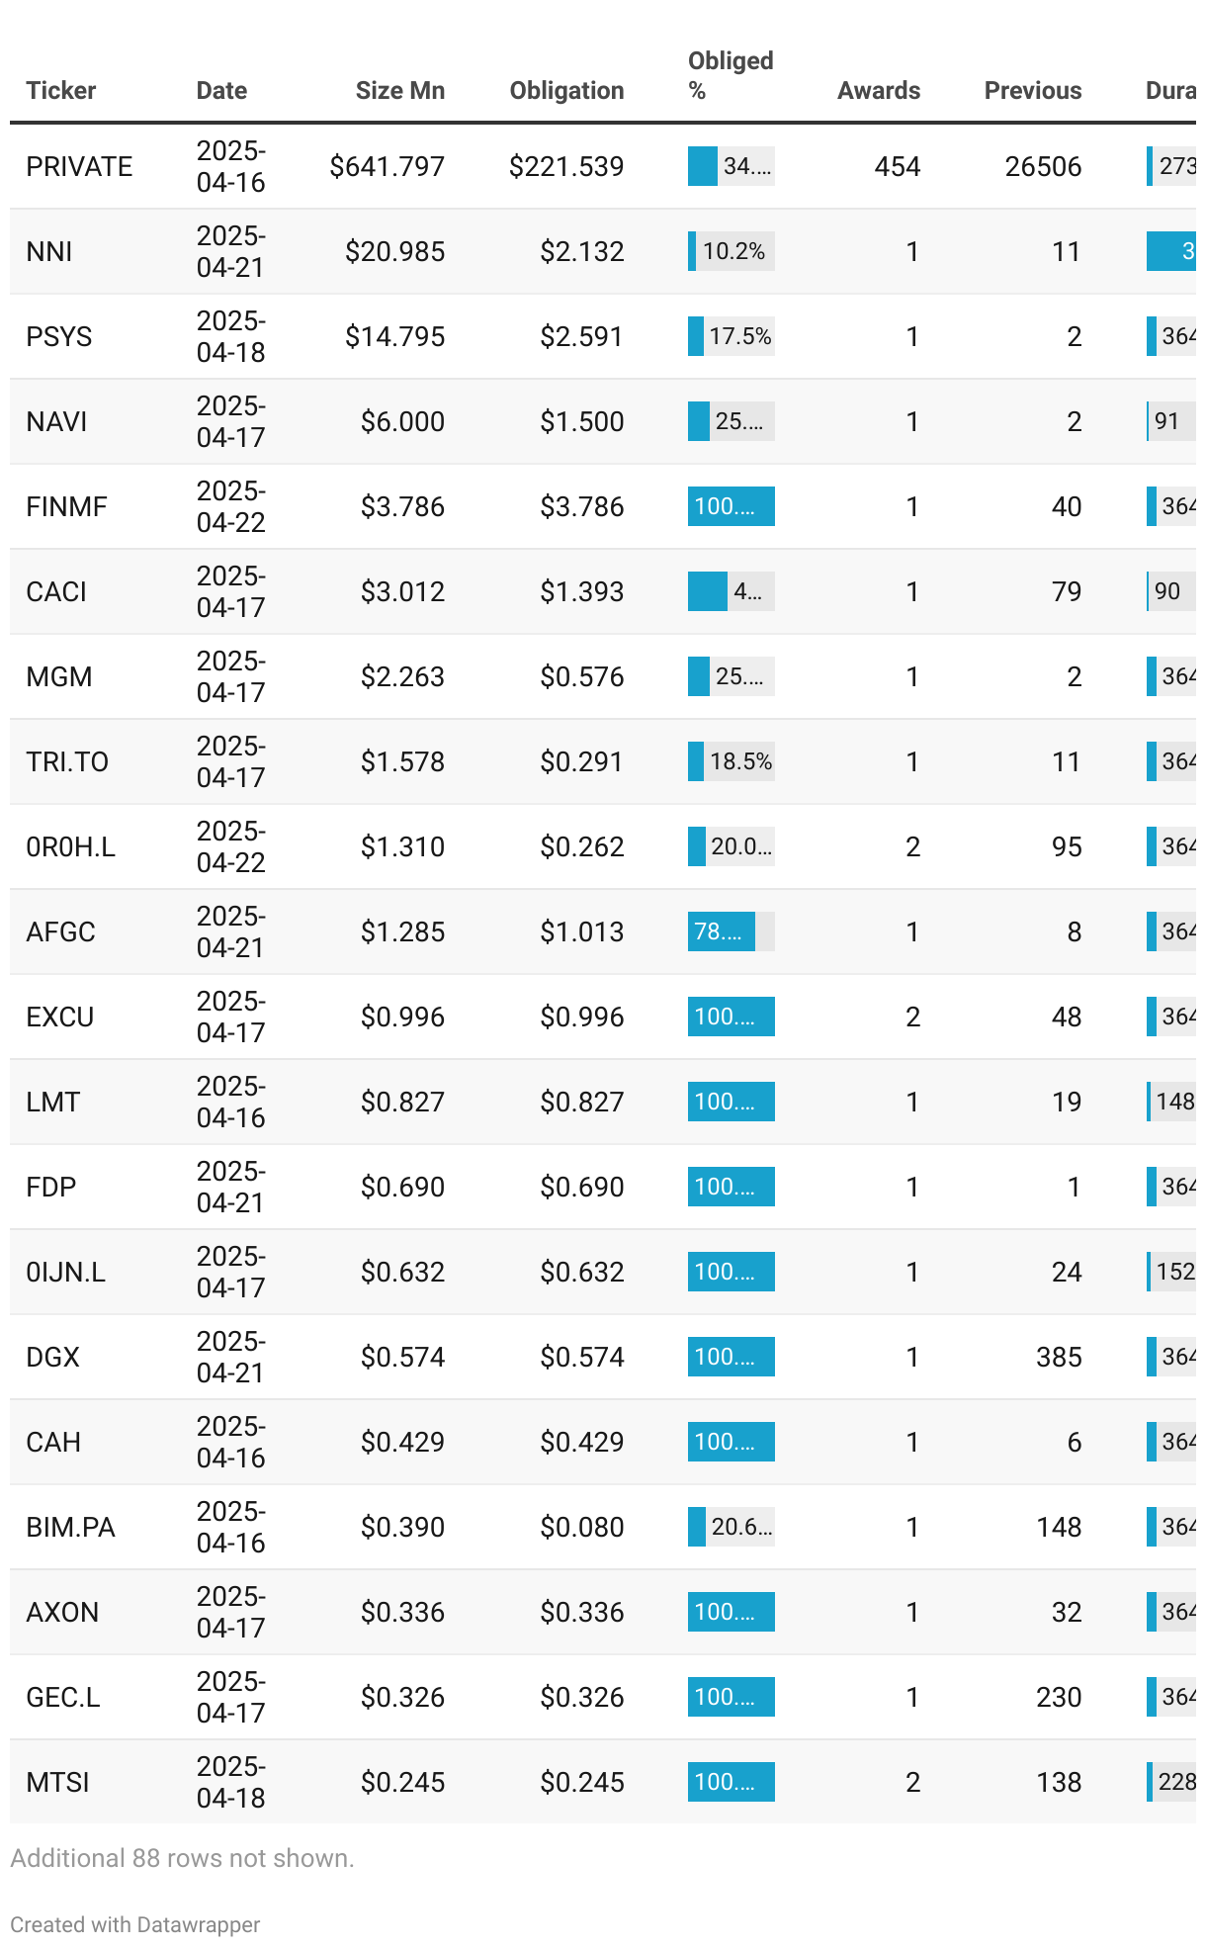Viewport: 1206px width, 1948px height.
Task: Sort by the Date column header
Action: [x=221, y=91]
